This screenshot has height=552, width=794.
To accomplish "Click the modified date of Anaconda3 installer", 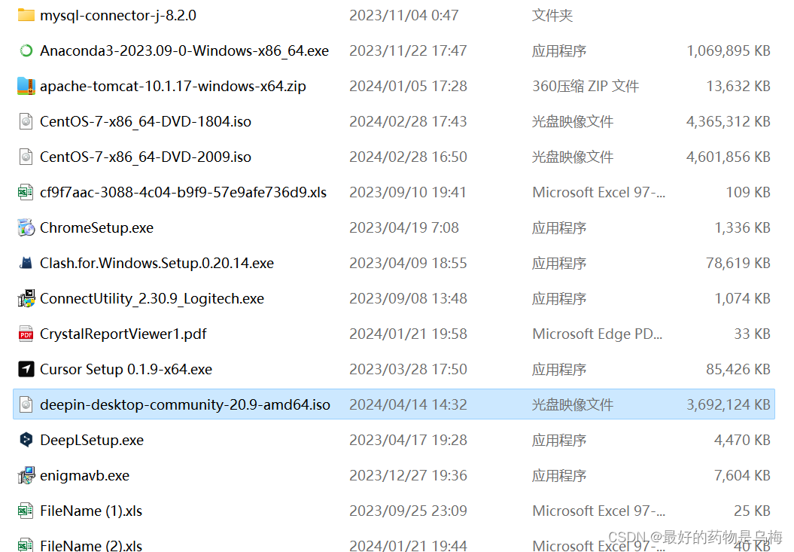I will [x=408, y=50].
